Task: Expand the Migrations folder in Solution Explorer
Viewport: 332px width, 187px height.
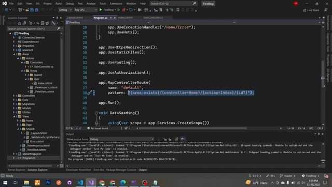Action: [14, 104]
